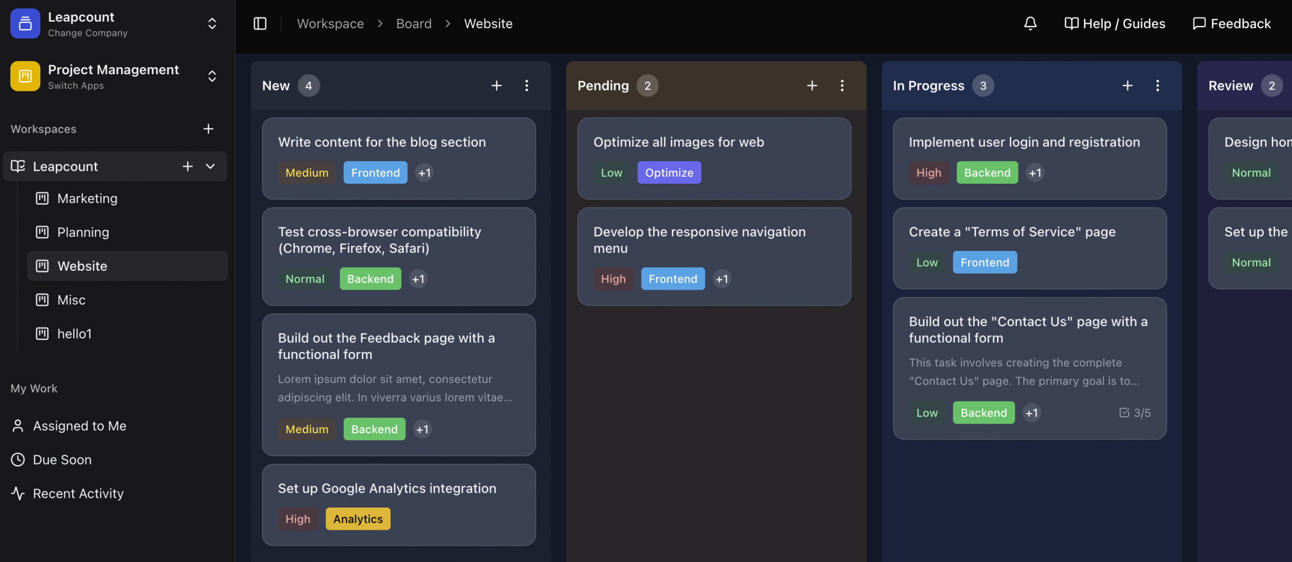Viewport: 1292px width, 562px height.
Task: Add a new workspace
Action: pyautogui.click(x=208, y=129)
